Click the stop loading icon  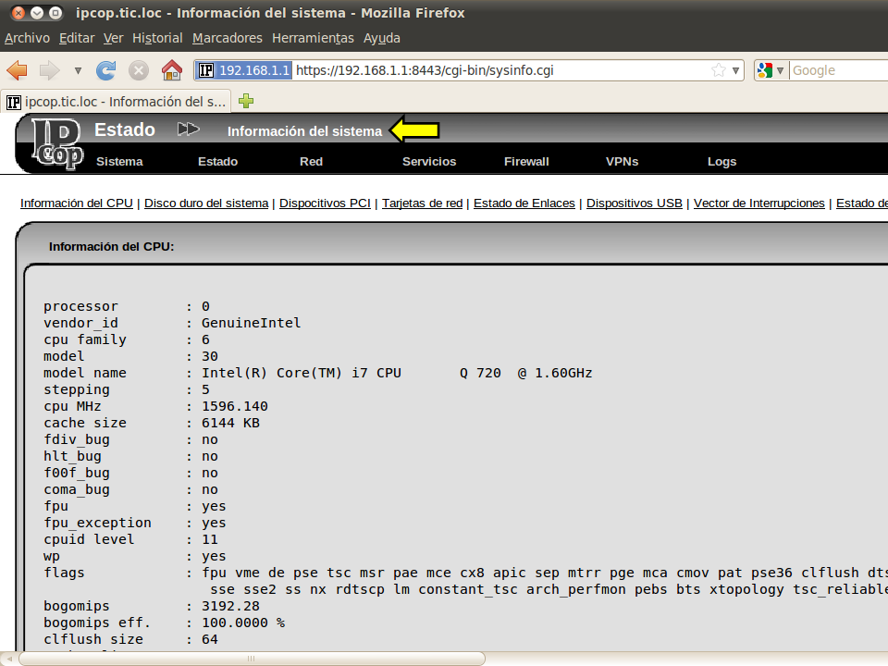139,70
